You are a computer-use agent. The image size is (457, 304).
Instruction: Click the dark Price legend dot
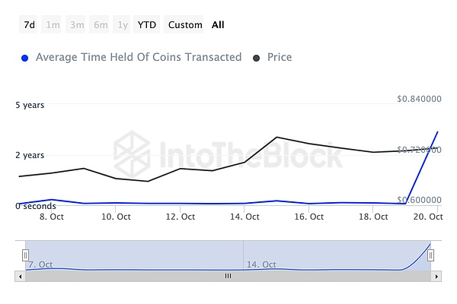coord(256,59)
